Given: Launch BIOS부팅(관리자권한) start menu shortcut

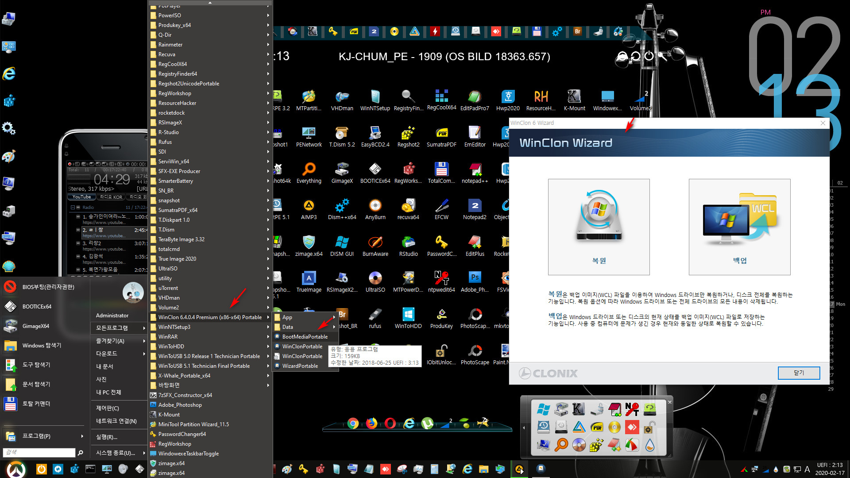Looking at the screenshot, I should (45, 287).
